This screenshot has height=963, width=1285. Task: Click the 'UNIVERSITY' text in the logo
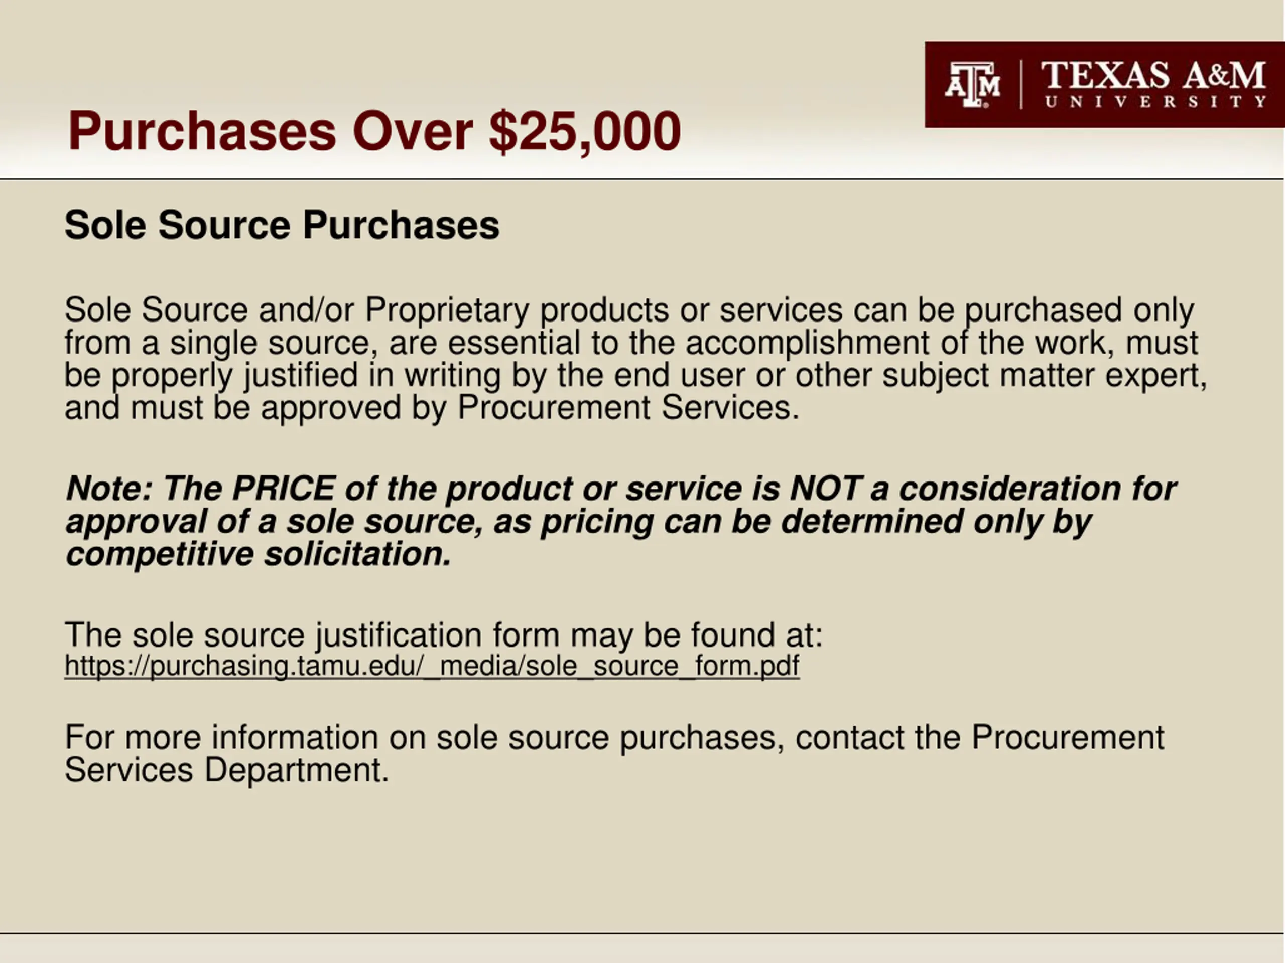(x=1155, y=102)
